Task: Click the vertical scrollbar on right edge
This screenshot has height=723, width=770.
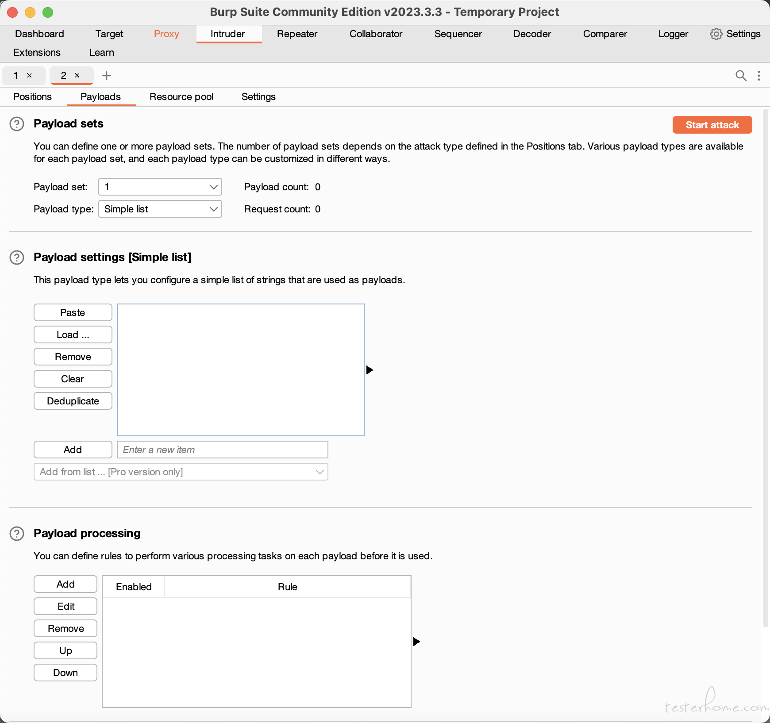Action: pos(766,367)
